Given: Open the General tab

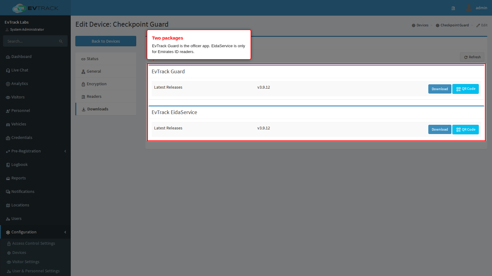Looking at the screenshot, I should [x=106, y=71].
